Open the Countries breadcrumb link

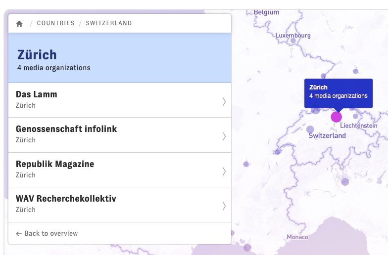point(55,23)
